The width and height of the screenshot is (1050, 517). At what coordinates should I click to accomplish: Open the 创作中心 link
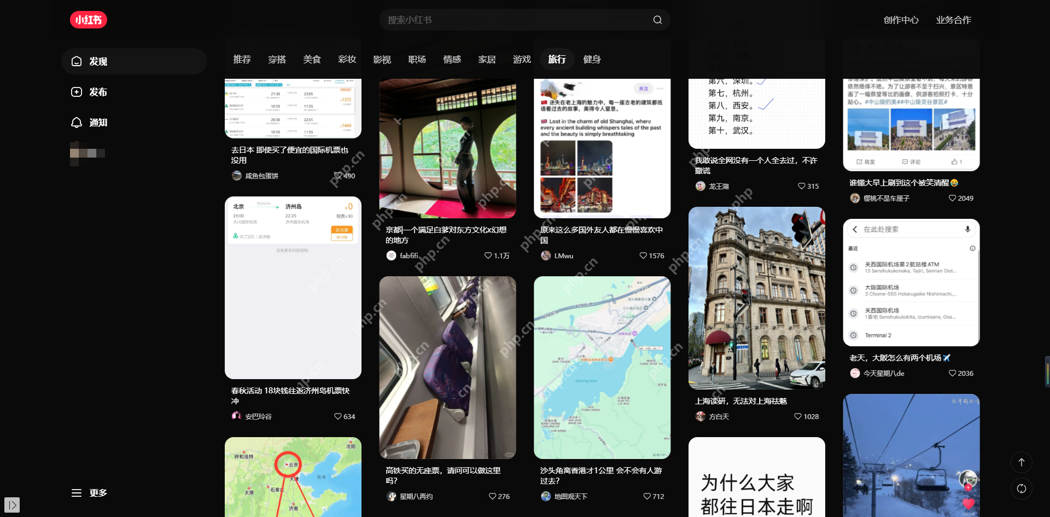pyautogui.click(x=901, y=20)
